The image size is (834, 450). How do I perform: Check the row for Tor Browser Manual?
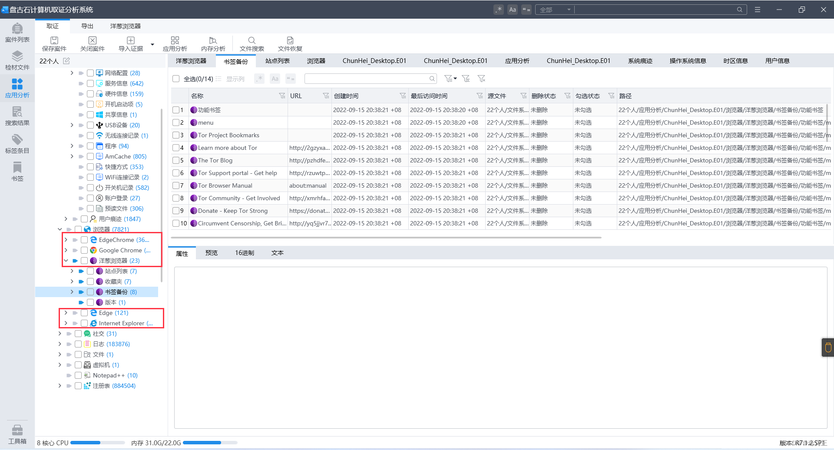[176, 185]
